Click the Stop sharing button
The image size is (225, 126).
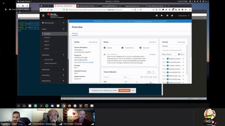[x=124, y=90]
